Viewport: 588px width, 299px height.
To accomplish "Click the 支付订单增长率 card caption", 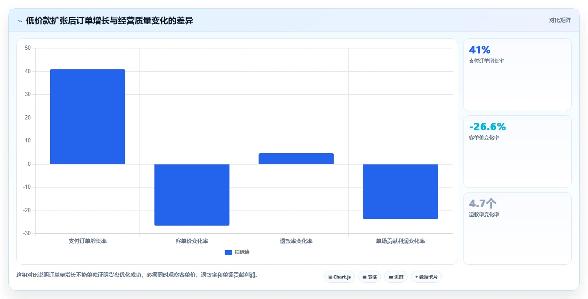I will pos(487,61).
